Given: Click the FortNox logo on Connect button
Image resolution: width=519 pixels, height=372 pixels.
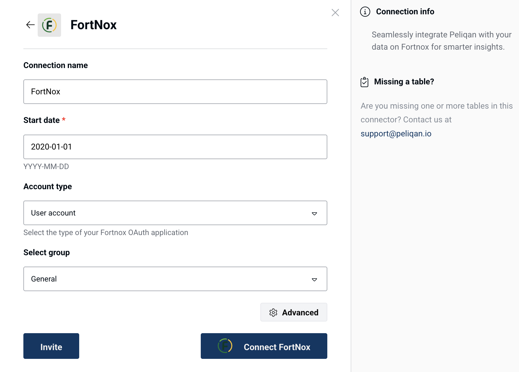Looking at the screenshot, I should point(225,346).
